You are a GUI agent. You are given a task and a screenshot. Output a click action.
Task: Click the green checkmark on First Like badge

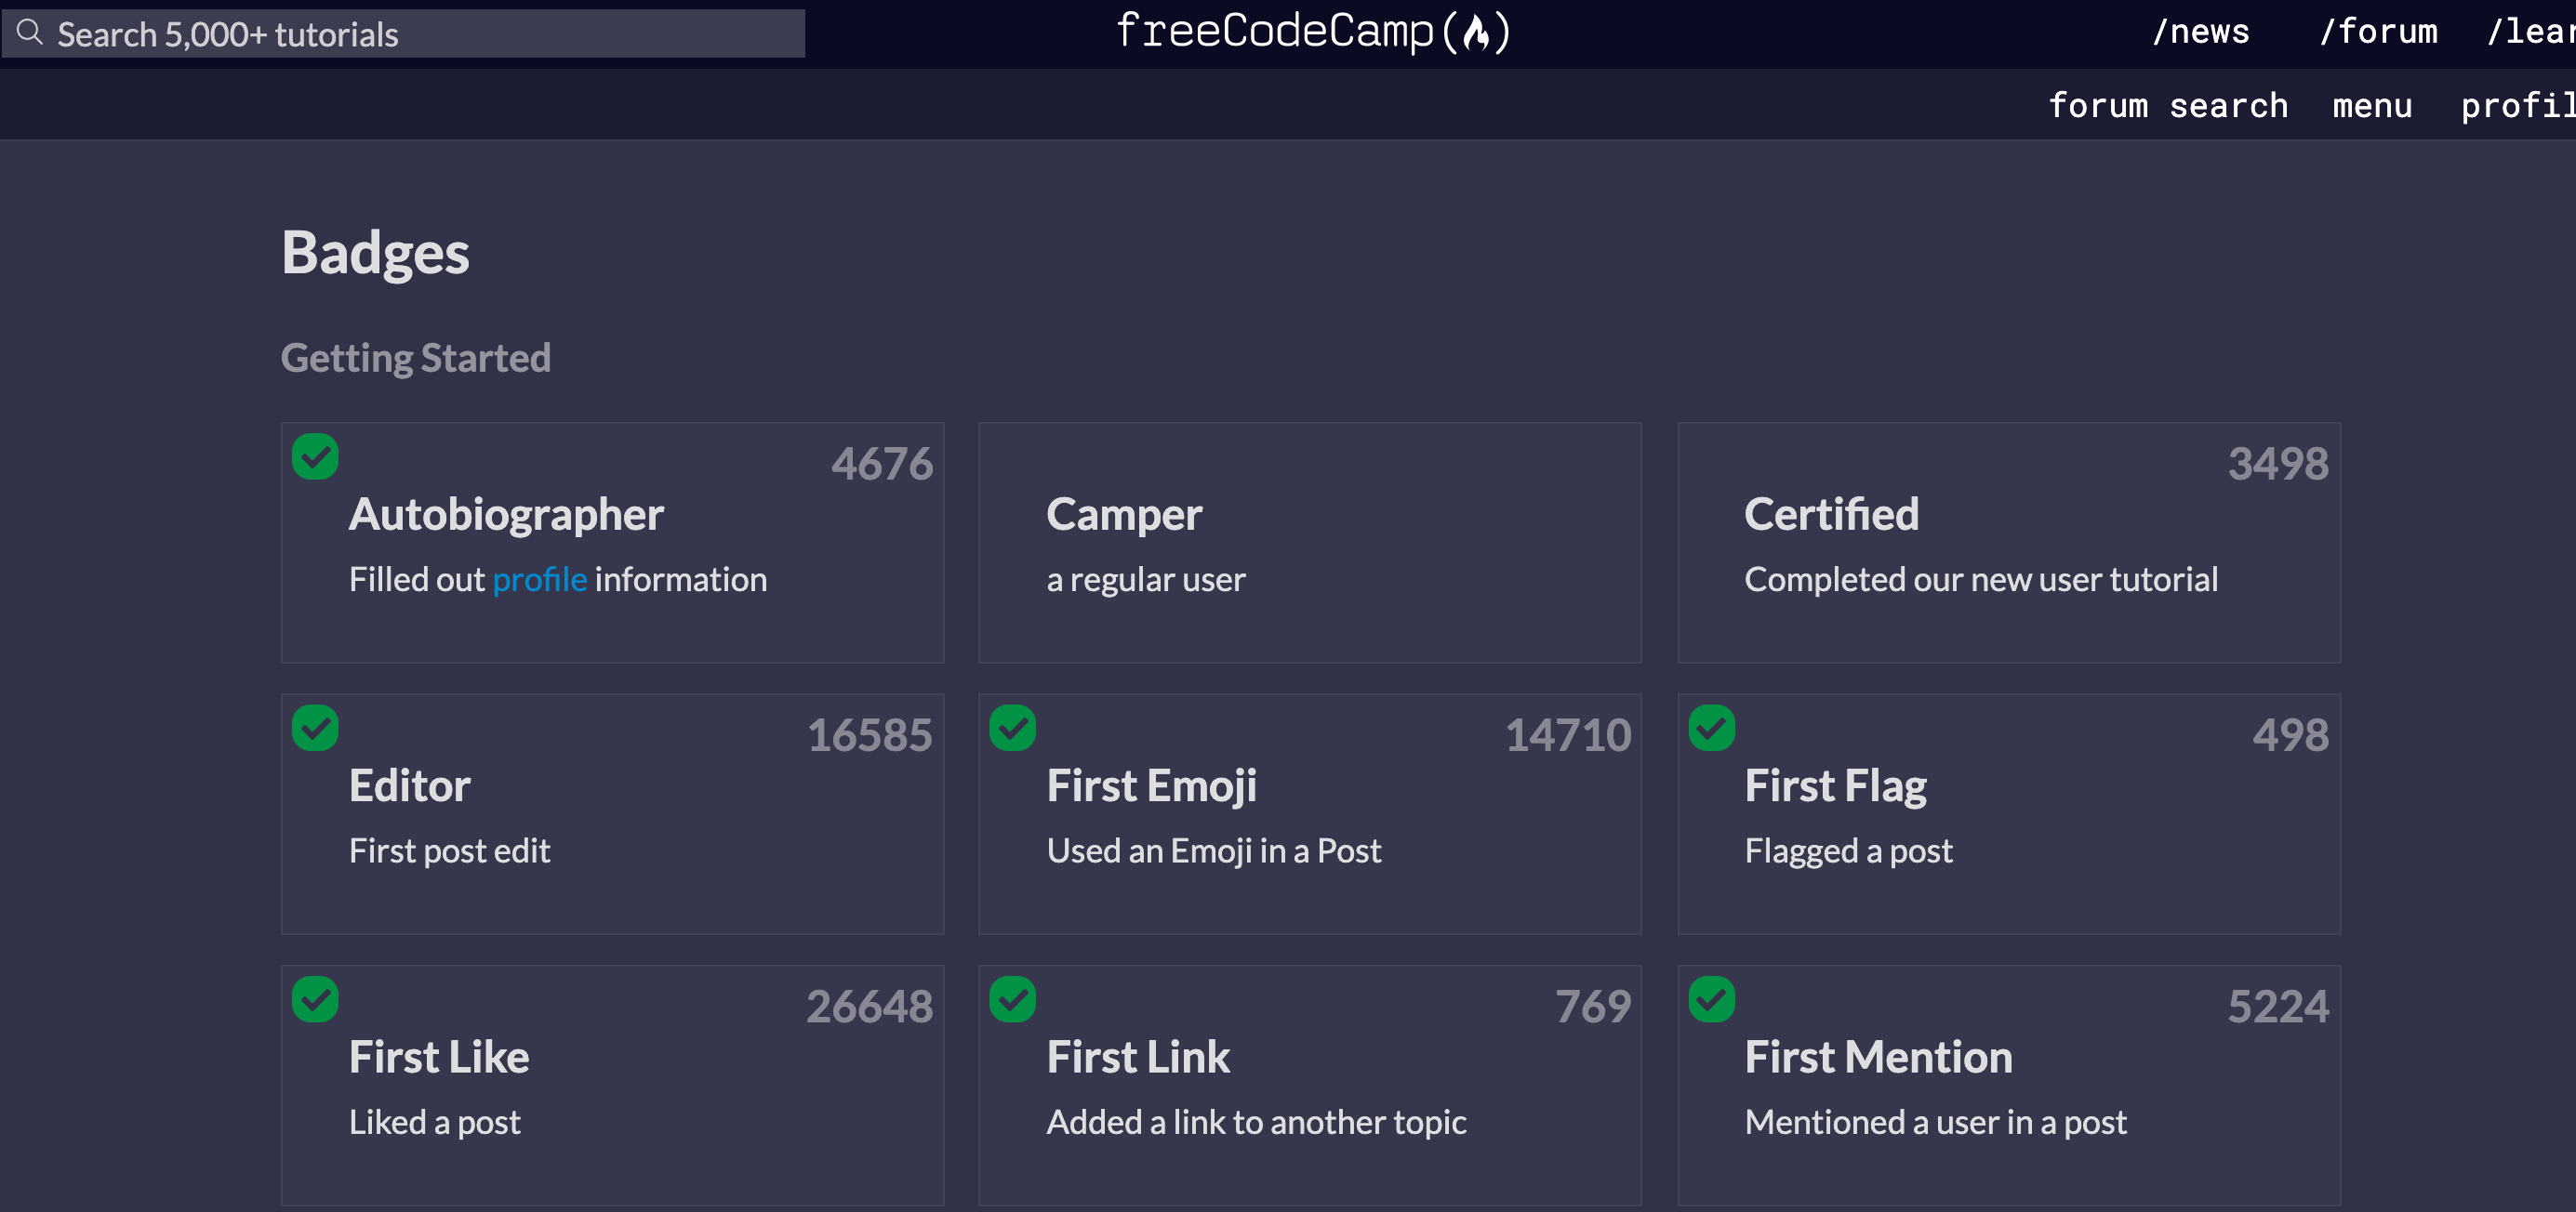(x=314, y=1000)
